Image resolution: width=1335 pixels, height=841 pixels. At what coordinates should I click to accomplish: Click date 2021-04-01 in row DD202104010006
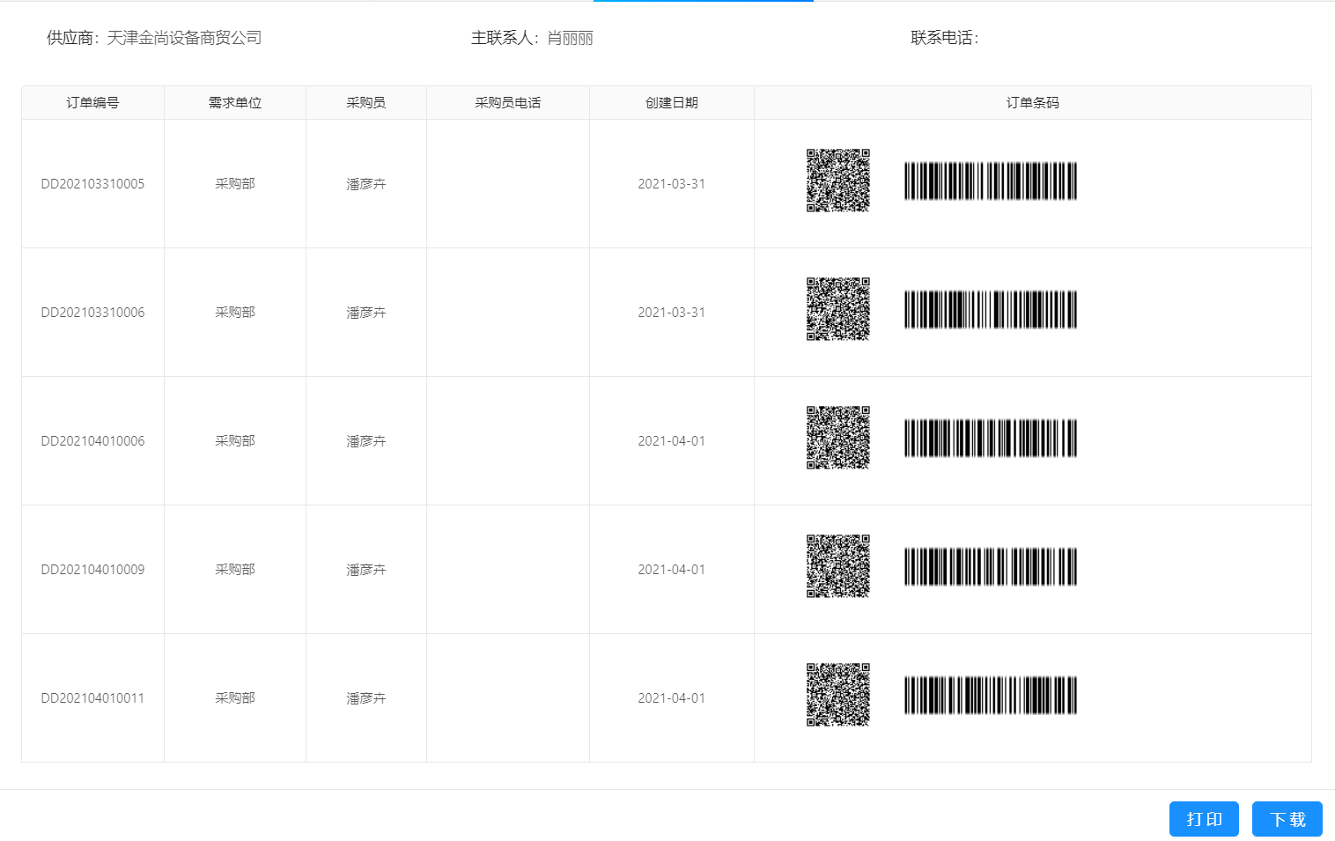(x=672, y=441)
